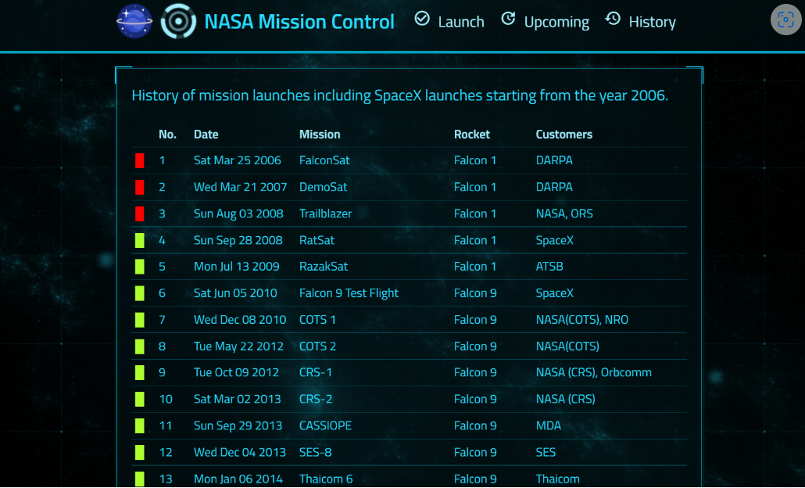Select the Falcon 9 Test Flight mission

point(349,292)
